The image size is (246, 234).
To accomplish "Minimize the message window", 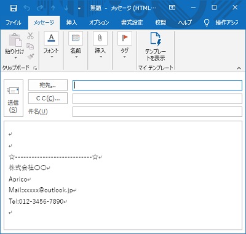I will pyautogui.click(x=193, y=8).
